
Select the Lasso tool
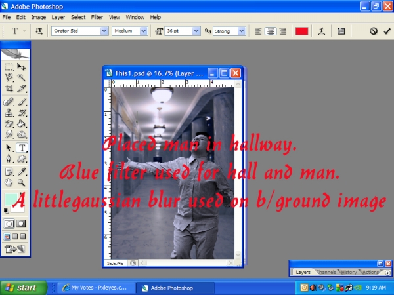[9, 77]
